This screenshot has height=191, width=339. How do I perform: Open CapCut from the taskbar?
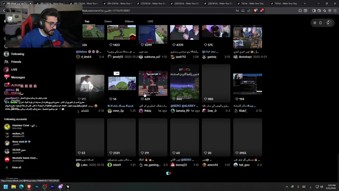click(x=68, y=187)
